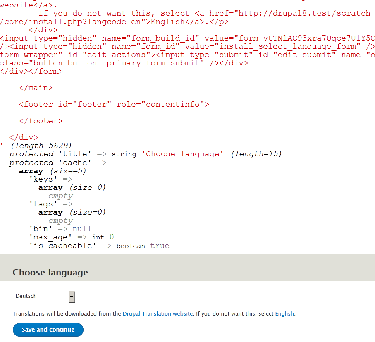This screenshot has height=342, width=375.
Task: Click the (length=5629) text
Action: point(41,146)
